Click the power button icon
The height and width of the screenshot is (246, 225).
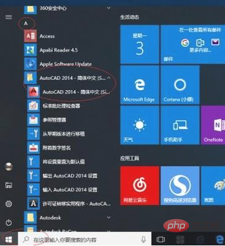(9, 222)
